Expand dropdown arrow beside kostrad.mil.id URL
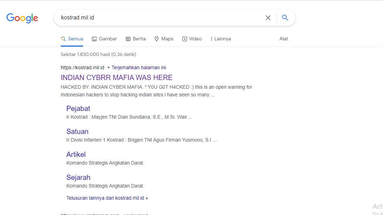This screenshot has width=383, height=215. click(x=108, y=67)
